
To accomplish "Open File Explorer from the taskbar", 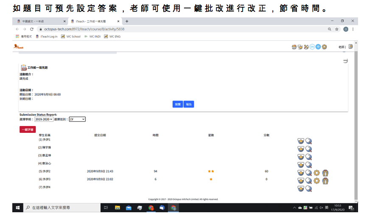I will pyautogui.click(x=117, y=208).
